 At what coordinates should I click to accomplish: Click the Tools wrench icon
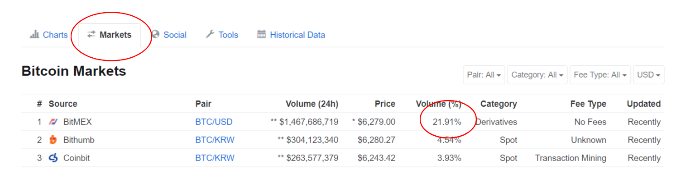210,34
